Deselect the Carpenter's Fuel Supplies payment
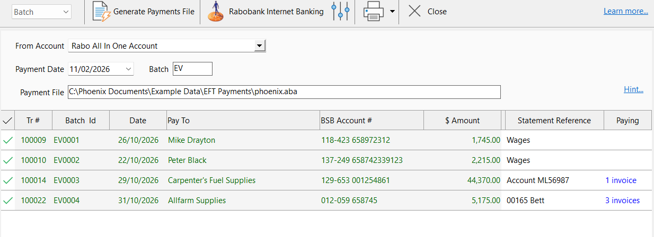 click(7, 180)
